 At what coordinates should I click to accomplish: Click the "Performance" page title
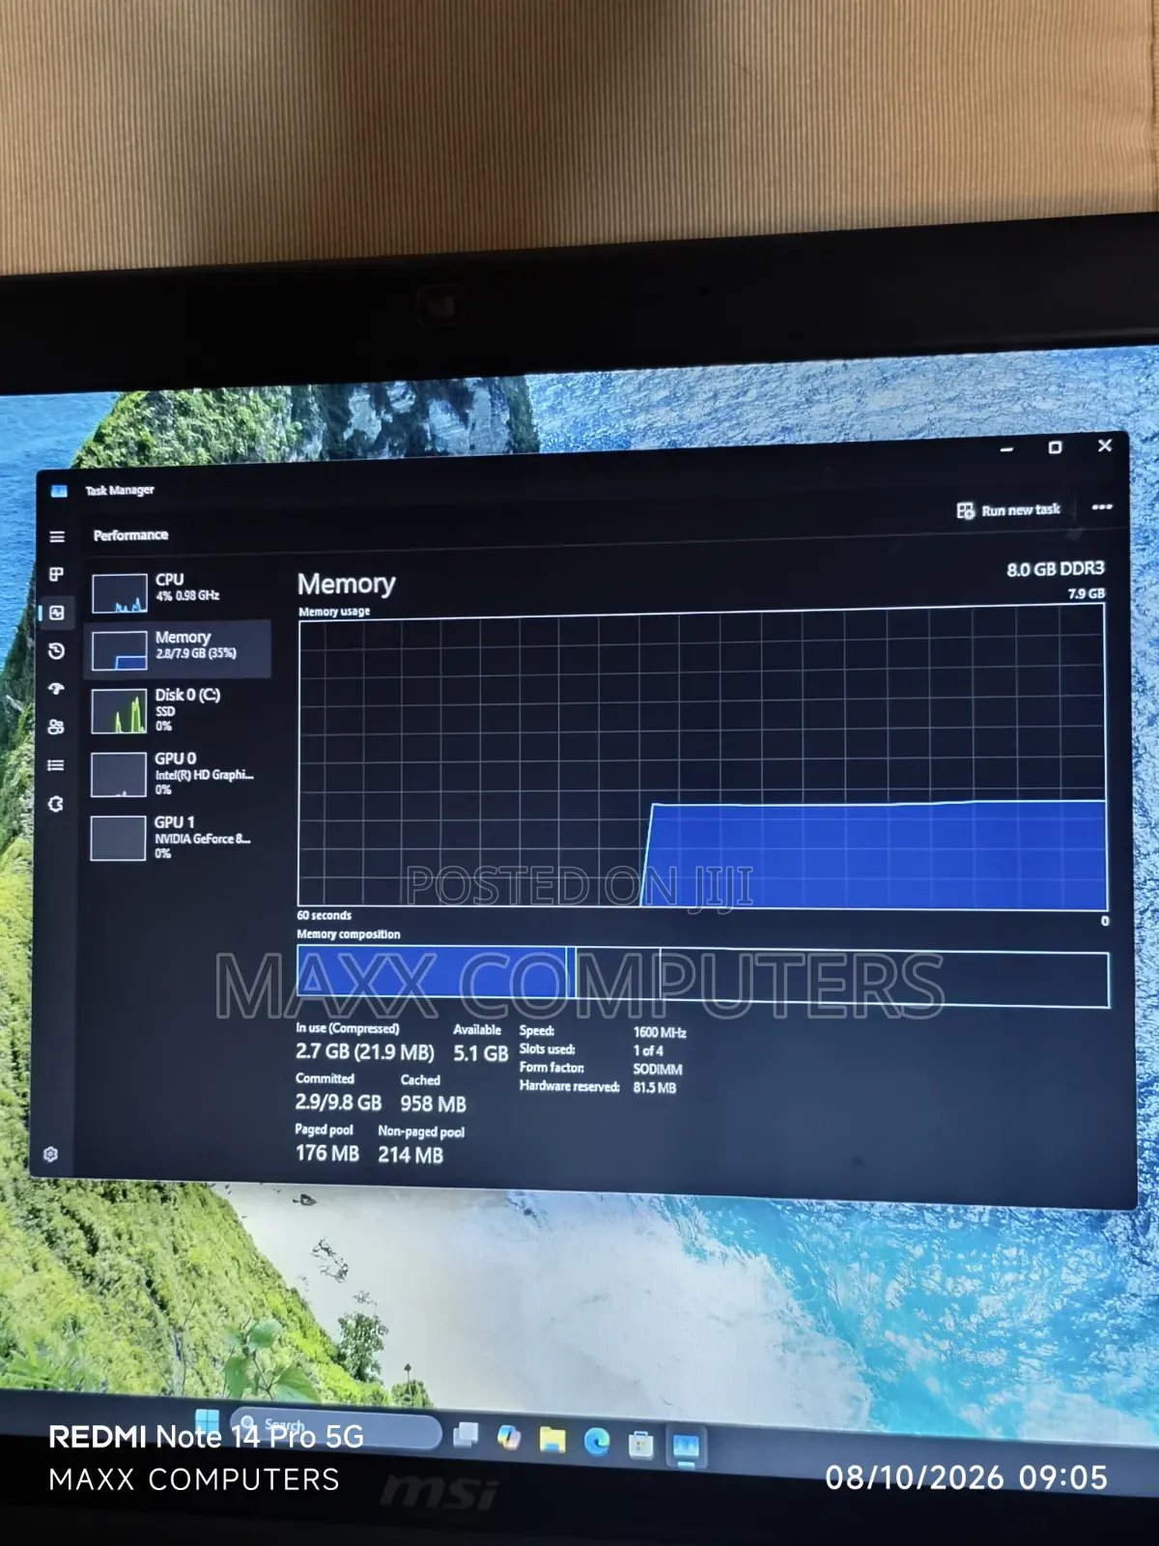click(x=130, y=535)
